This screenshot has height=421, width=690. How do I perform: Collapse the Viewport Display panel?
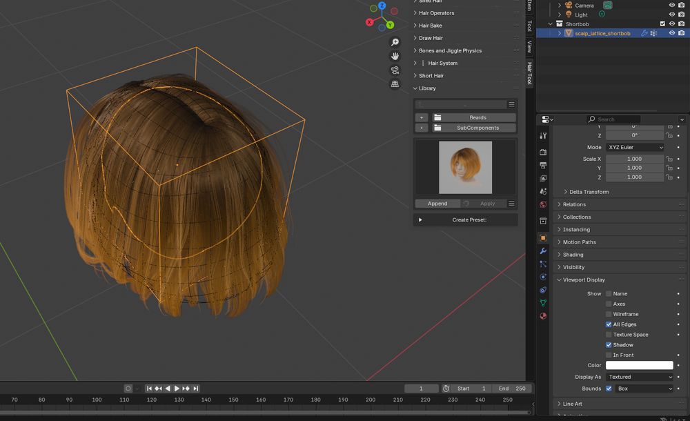(584, 280)
